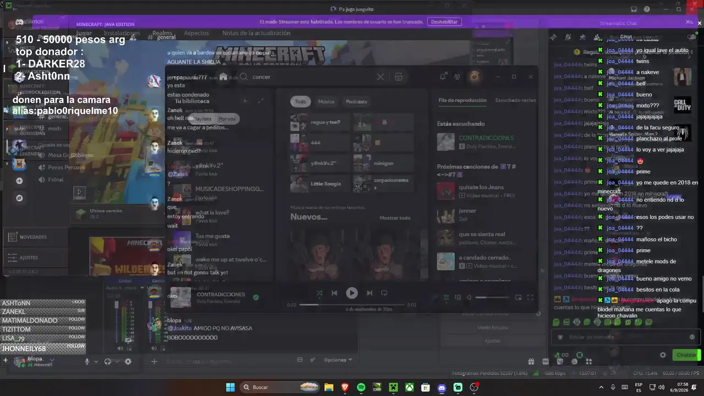Skip to next track in Spotify
The image size is (704, 396).
point(370,293)
